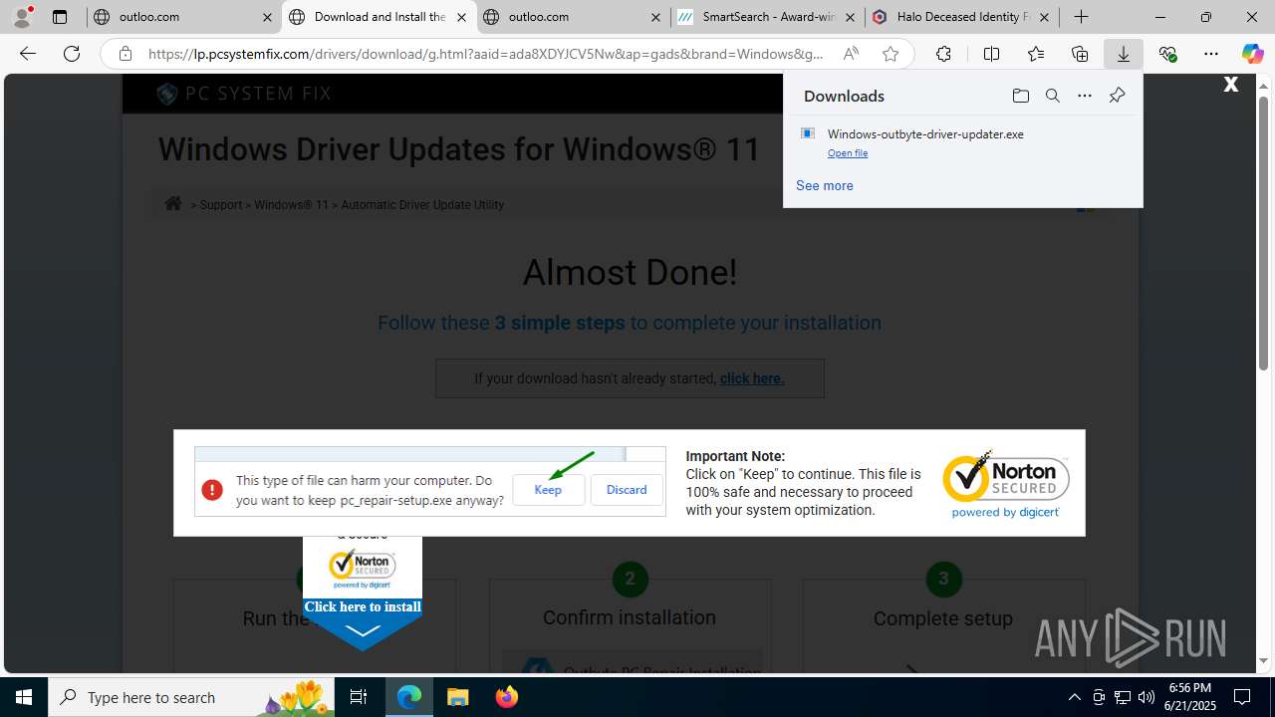Close the SmartSearch tab

(x=850, y=17)
